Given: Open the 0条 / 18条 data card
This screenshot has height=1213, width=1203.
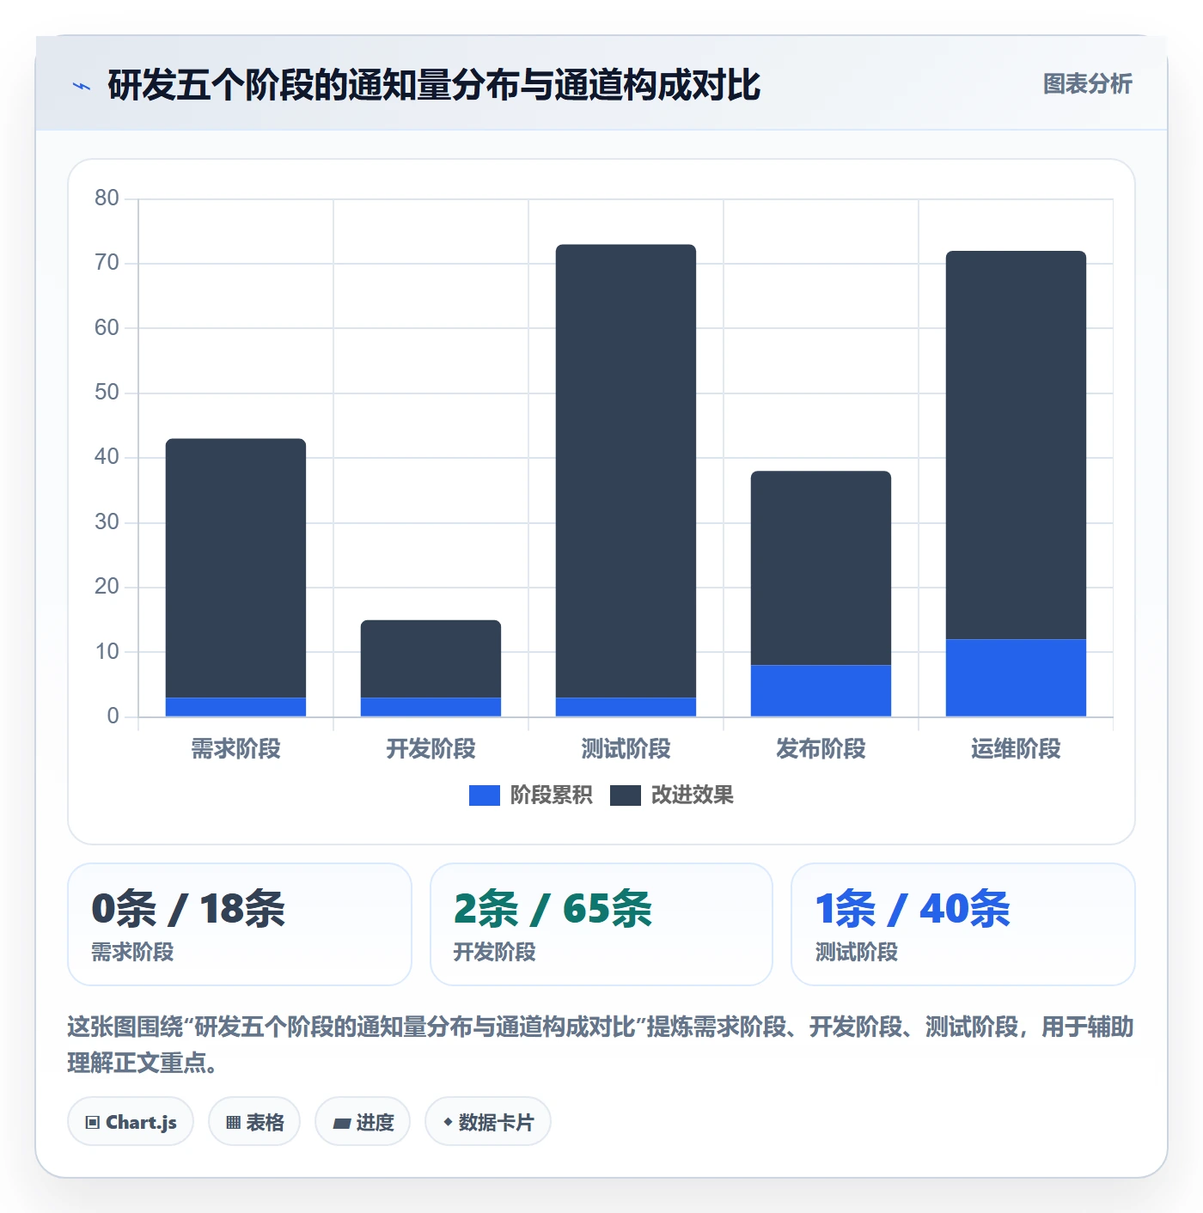Looking at the screenshot, I should (x=240, y=924).
